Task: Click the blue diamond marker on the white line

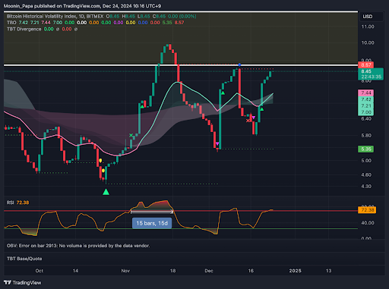Action: pyautogui.click(x=239, y=65)
